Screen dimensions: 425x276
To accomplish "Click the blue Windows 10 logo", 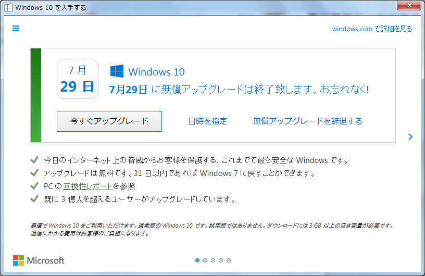I will [116, 72].
